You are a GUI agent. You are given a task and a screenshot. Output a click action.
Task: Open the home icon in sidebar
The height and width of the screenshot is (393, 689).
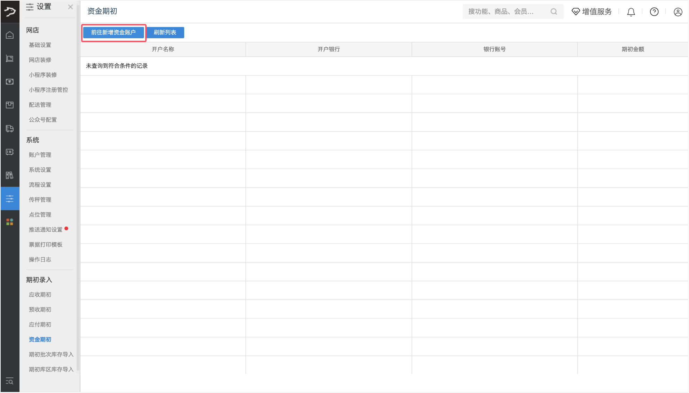click(x=10, y=35)
